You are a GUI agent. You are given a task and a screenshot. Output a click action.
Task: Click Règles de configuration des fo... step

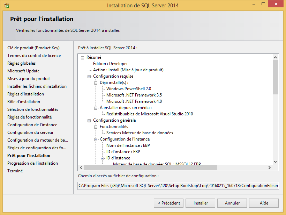pyautogui.click(x=37, y=148)
